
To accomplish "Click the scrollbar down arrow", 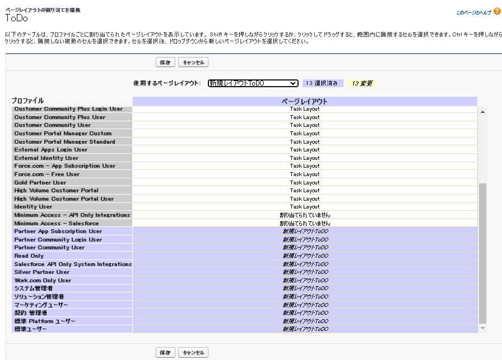I will [x=482, y=328].
